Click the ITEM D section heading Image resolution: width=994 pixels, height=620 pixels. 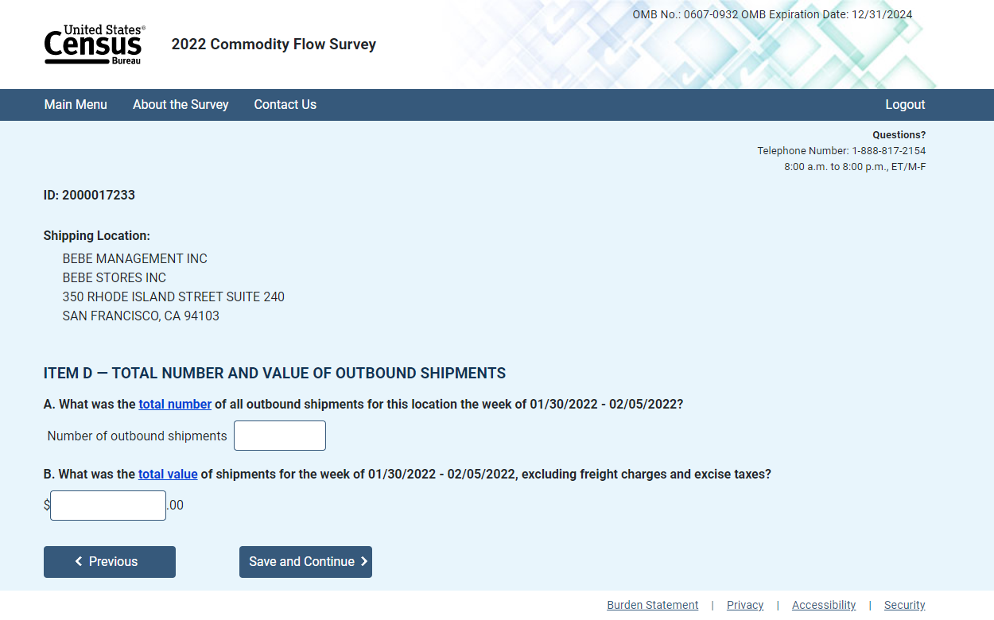coord(274,374)
